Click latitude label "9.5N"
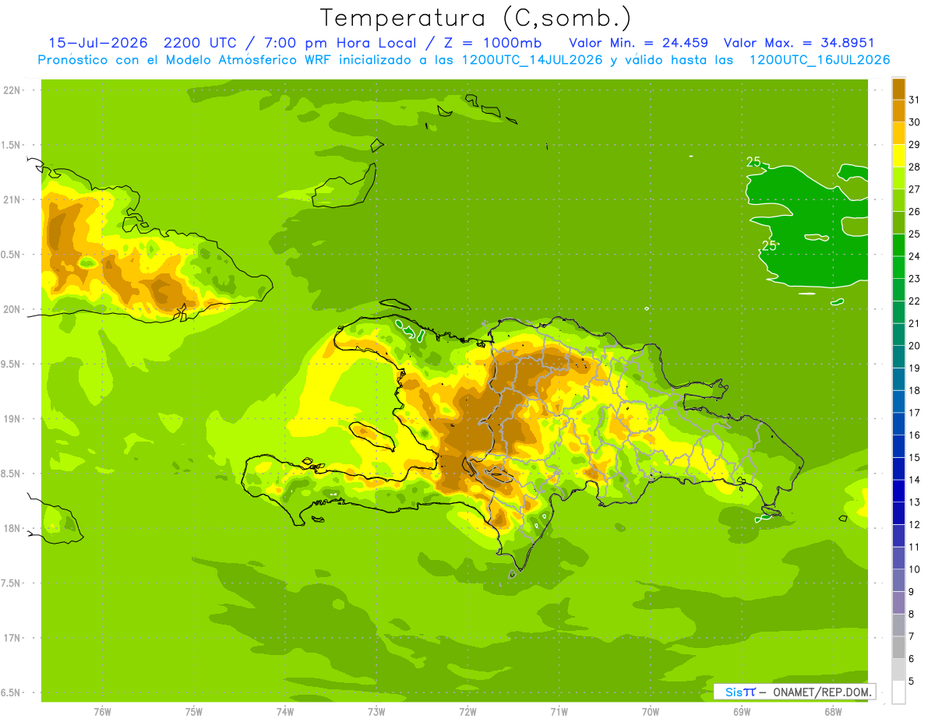Viewport: 935px width, 722px height. coord(10,364)
